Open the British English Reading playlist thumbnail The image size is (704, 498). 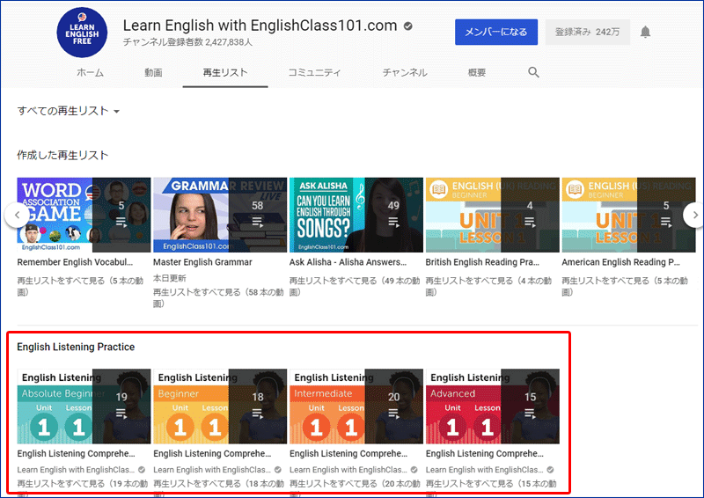click(x=493, y=215)
